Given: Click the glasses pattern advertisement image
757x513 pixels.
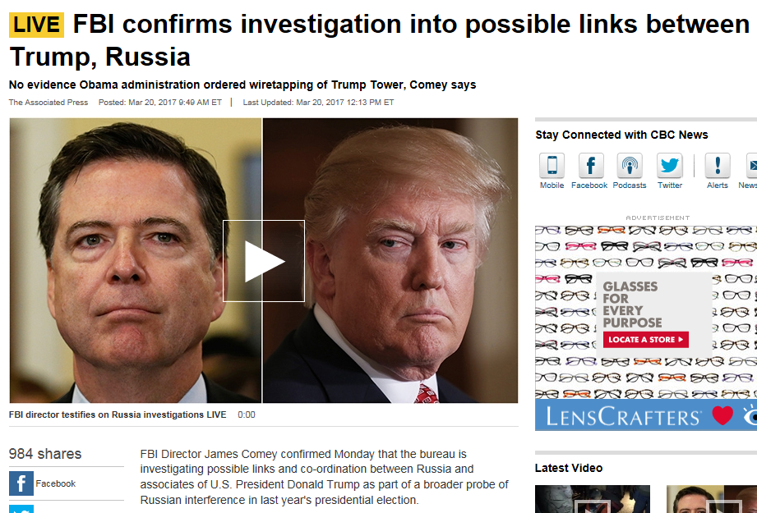Looking at the screenshot, I should 646,313.
